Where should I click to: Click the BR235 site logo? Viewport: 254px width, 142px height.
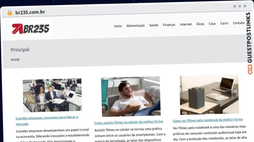point(31,29)
